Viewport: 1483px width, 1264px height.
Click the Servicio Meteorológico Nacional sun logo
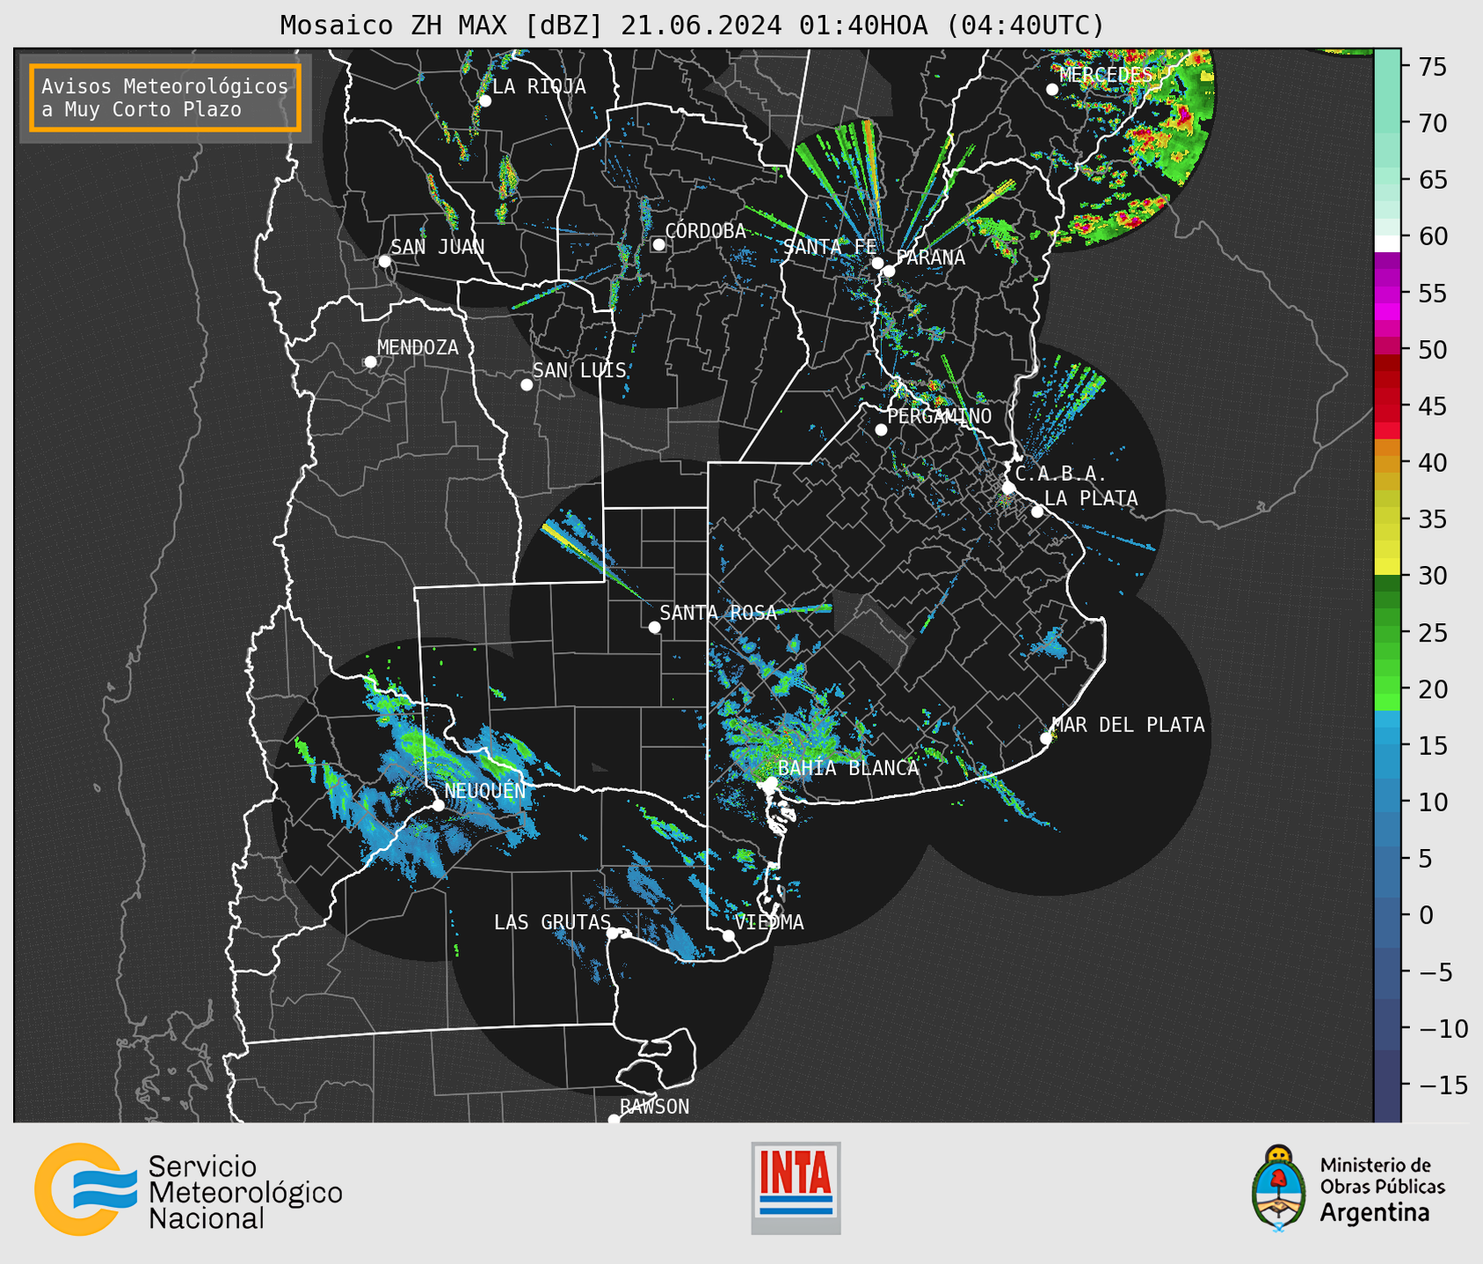[x=85, y=1189]
